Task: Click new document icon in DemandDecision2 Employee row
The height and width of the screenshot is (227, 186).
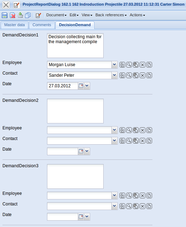Action: (x=149, y=130)
